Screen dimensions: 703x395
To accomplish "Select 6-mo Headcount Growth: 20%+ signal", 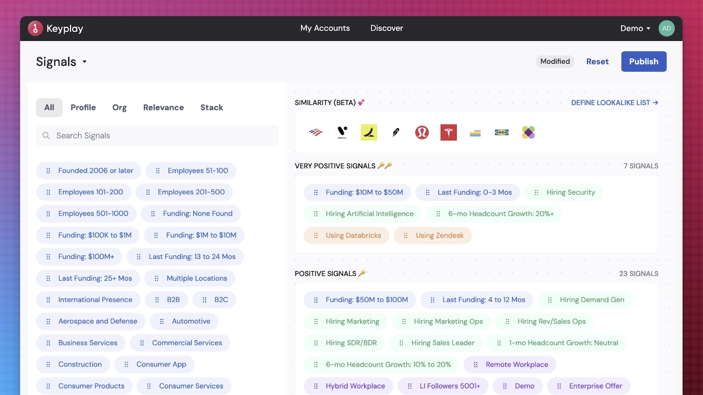I will pos(494,214).
